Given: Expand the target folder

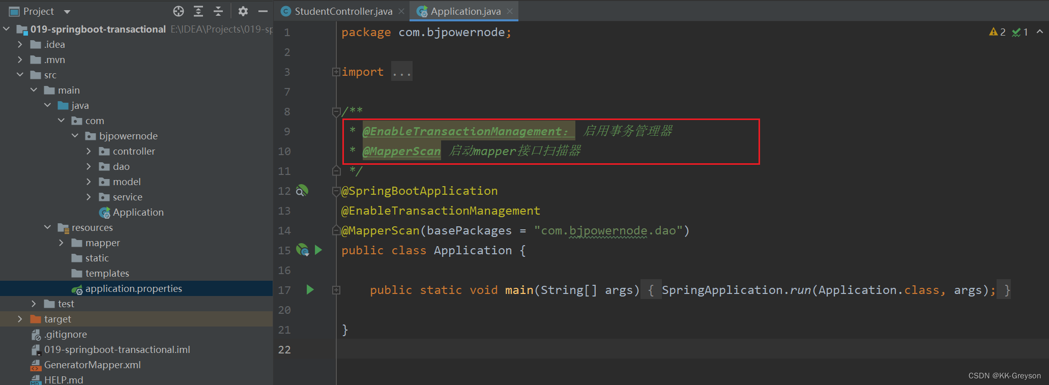Looking at the screenshot, I should pos(20,319).
